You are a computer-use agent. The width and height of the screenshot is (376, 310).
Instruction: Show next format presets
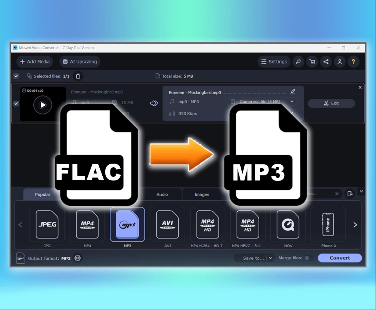pyautogui.click(x=355, y=225)
